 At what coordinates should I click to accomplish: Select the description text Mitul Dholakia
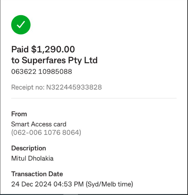tap(32, 158)
